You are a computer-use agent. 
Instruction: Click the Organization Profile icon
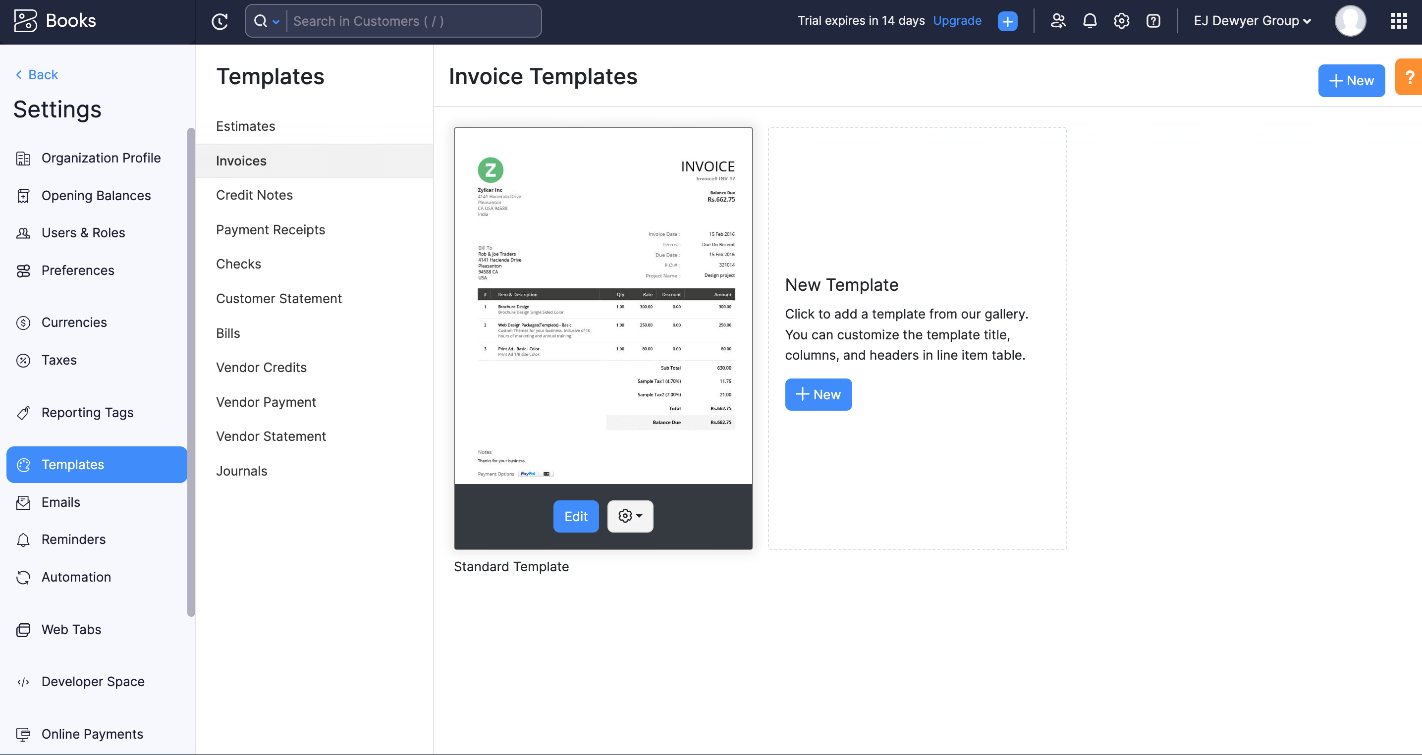[23, 159]
